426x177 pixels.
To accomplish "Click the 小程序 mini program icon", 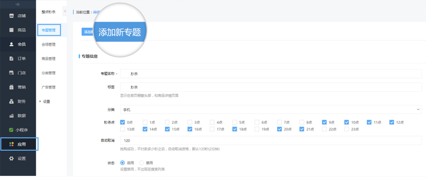I will 11,130.
